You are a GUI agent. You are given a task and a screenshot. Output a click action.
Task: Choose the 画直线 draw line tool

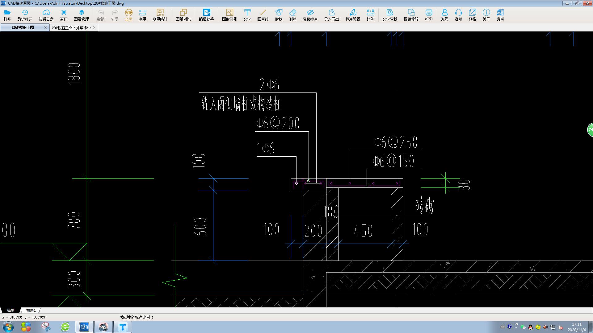pos(263,15)
